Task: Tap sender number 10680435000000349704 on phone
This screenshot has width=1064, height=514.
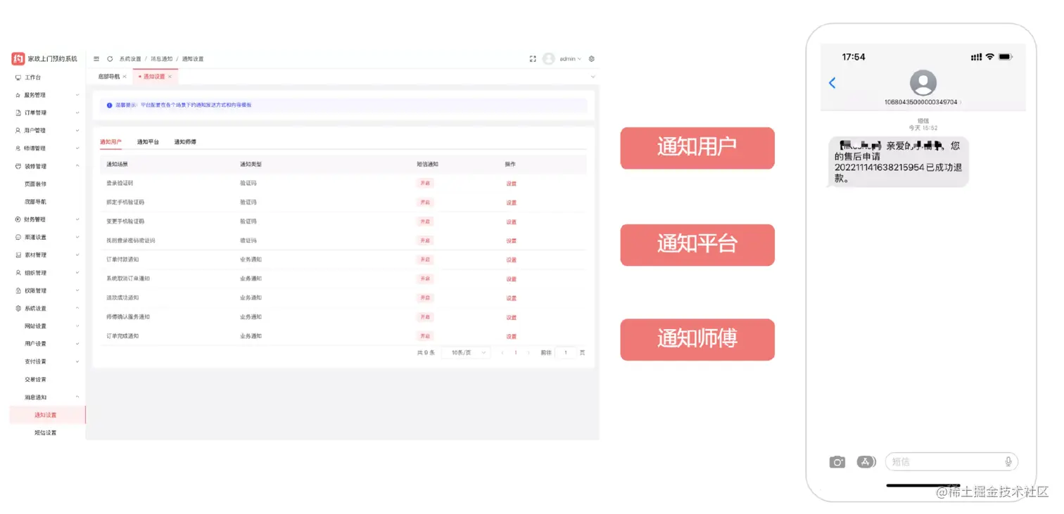Action: click(921, 103)
